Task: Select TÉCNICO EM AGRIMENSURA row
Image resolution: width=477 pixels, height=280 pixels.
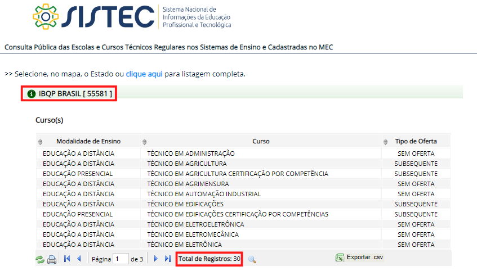Action: tap(243, 184)
